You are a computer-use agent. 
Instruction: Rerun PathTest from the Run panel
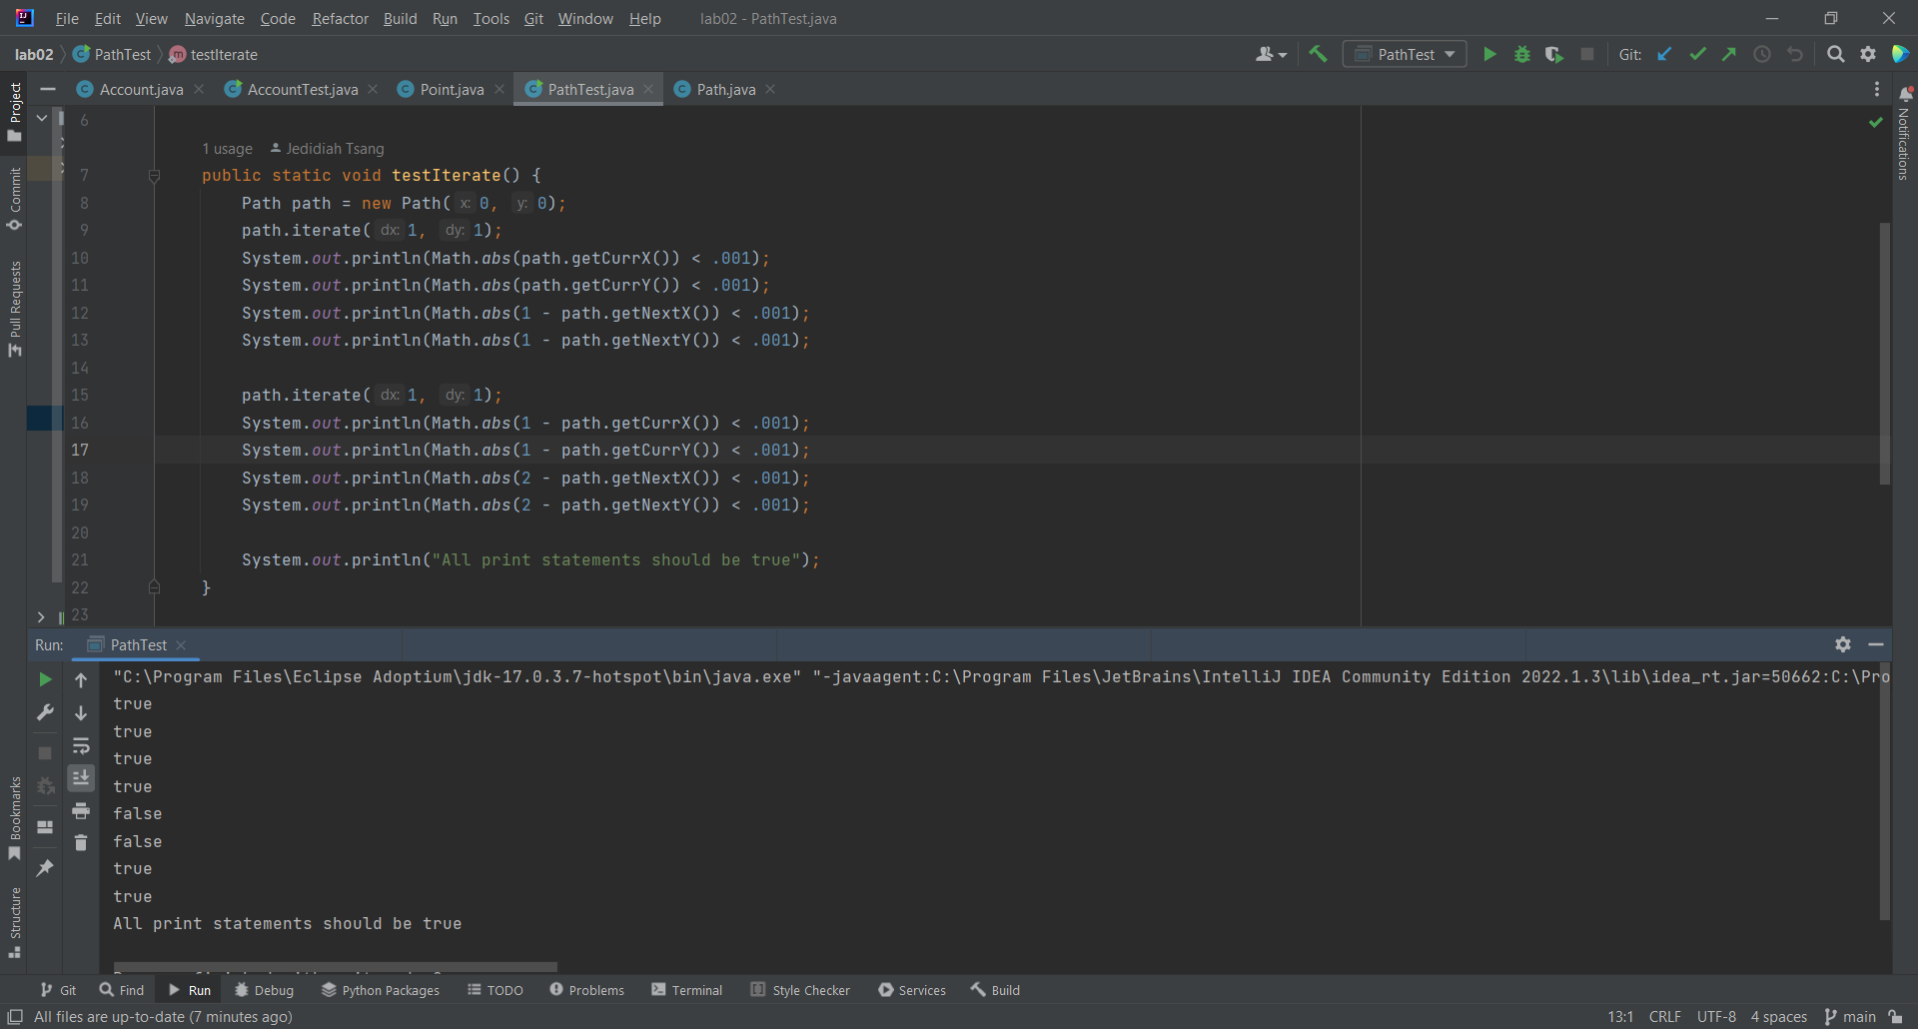coord(45,680)
